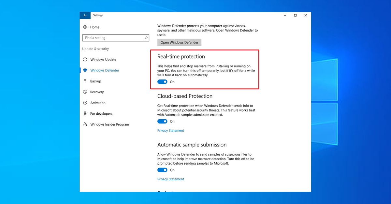Open the Backup settings page
The height and width of the screenshot is (204, 391).
click(x=95, y=81)
